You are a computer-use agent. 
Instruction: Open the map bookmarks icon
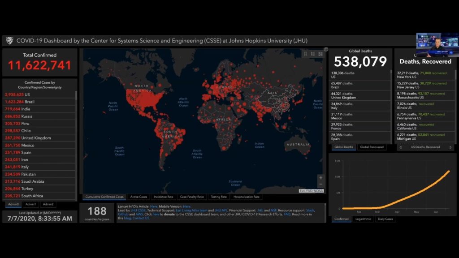point(305,54)
